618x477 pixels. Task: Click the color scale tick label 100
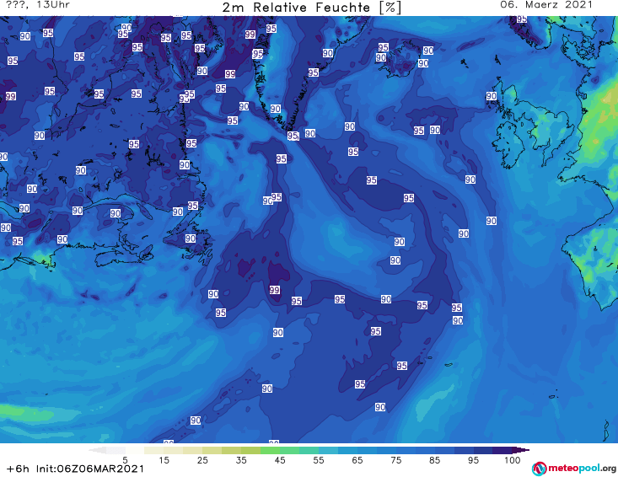(513, 460)
